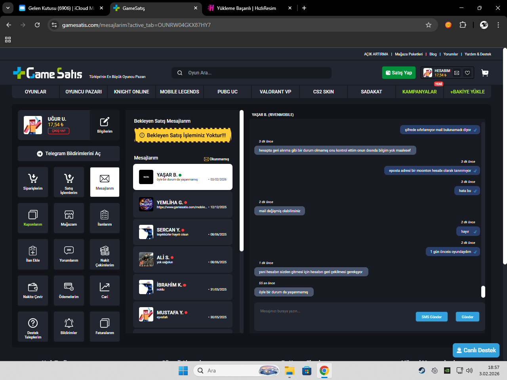Go to the VALORANT VP category
The height and width of the screenshot is (380, 507).
click(x=275, y=91)
